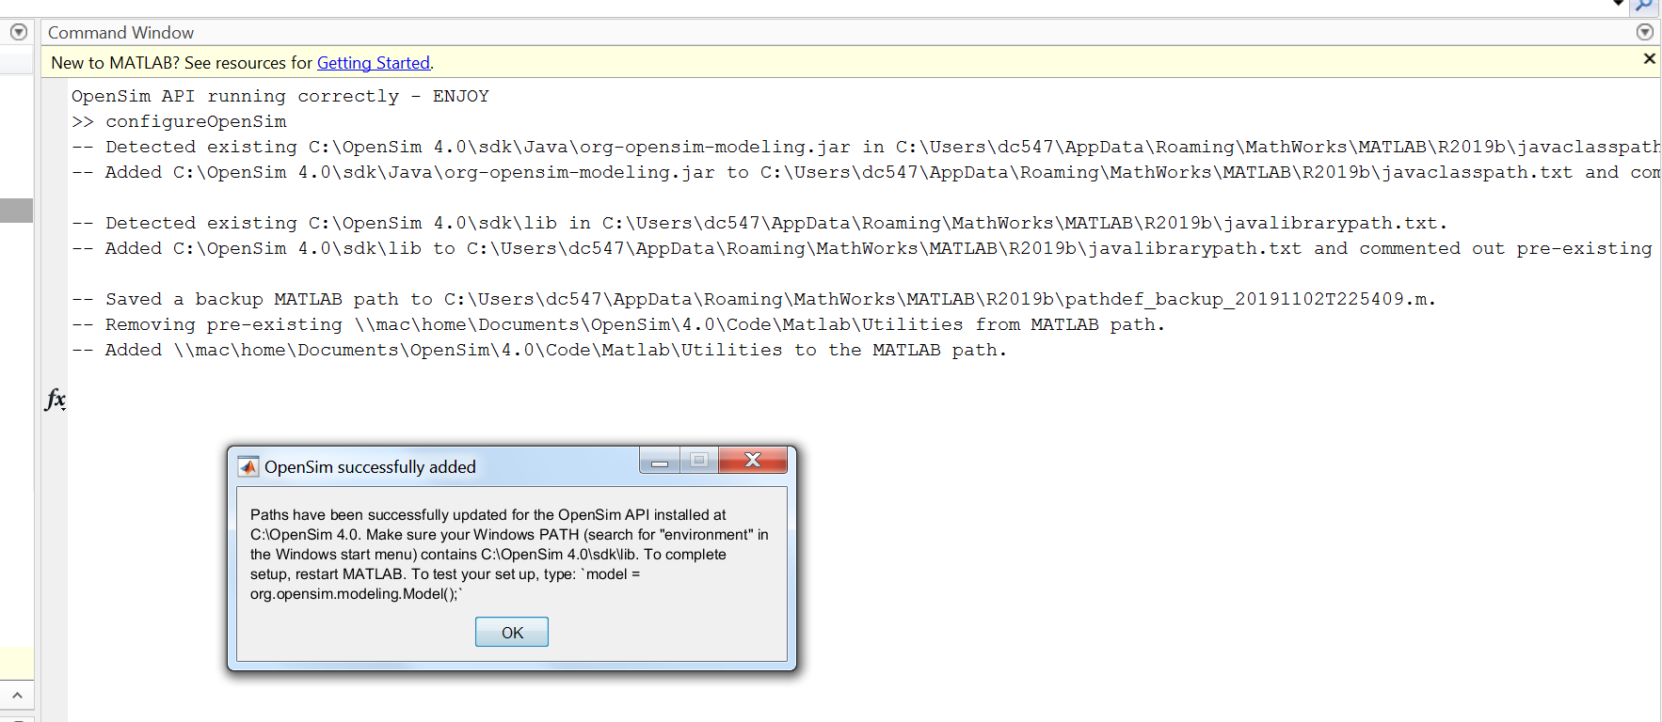Minimize the OpenSim successfully added dialog
Viewport: 1662px width, 722px height.
coord(660,461)
